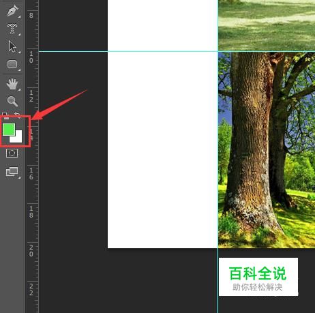Click the ruler mark labeled 12
Screen dimensions: 315x313
point(31,96)
